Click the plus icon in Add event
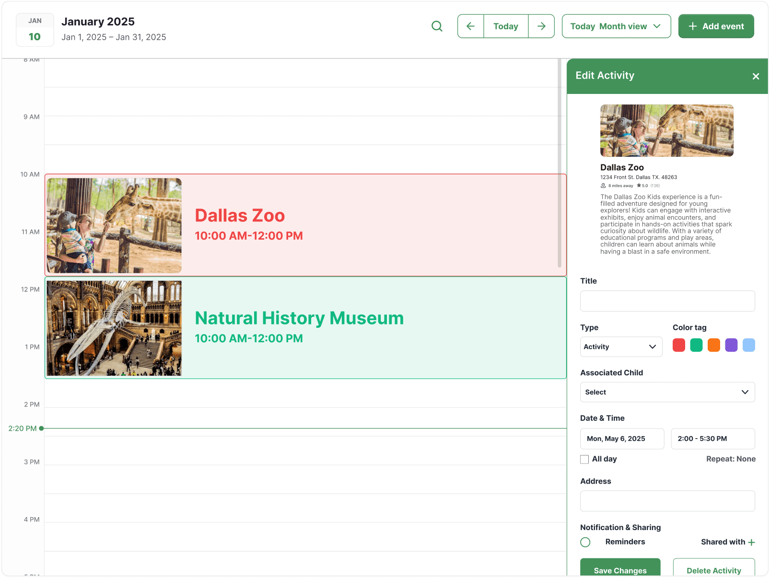 (x=692, y=26)
